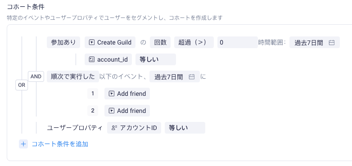Open the 回数 aggregation dropdown
Viewport: 352px width, 166px height.
click(160, 42)
